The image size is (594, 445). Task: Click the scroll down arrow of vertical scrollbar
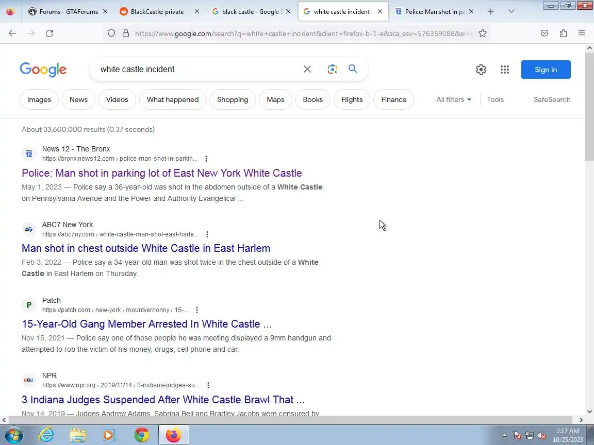[x=589, y=412]
